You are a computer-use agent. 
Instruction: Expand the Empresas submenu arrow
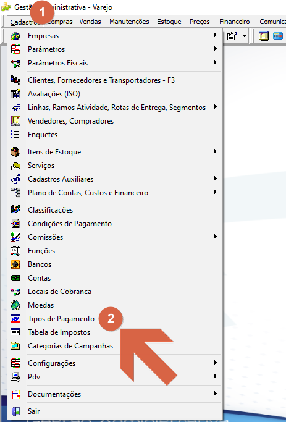(215, 35)
